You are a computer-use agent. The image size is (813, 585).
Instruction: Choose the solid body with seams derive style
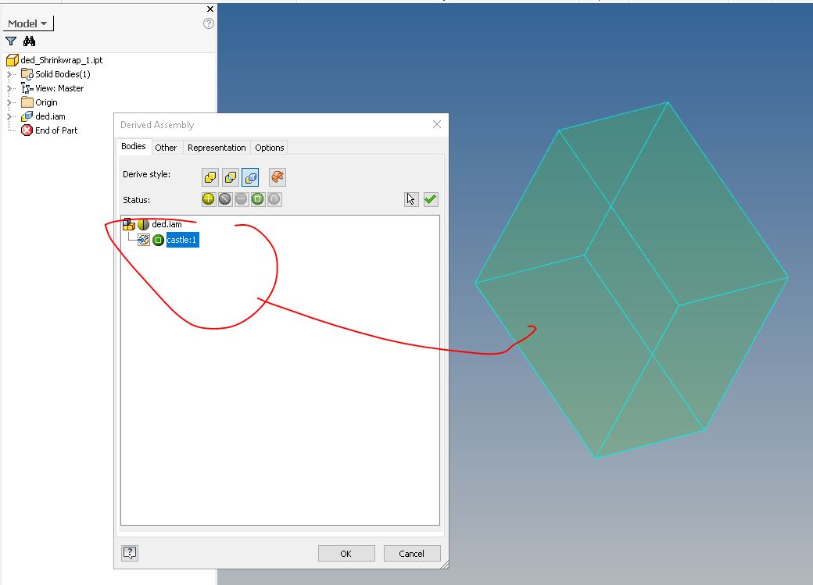point(230,177)
